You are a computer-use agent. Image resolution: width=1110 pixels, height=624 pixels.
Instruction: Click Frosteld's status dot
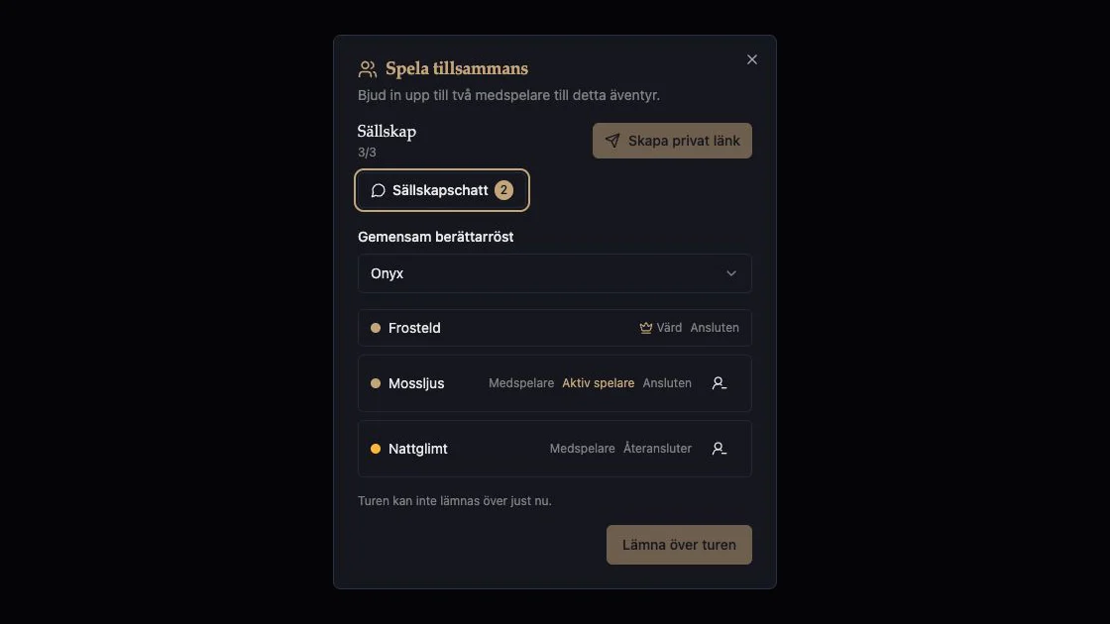point(376,328)
